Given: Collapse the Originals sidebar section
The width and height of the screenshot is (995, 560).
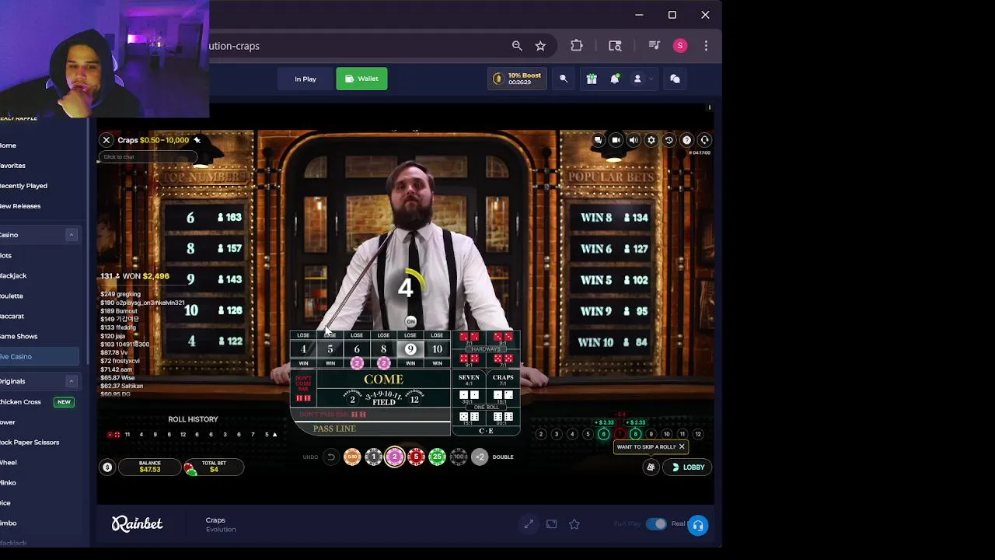Looking at the screenshot, I should pyautogui.click(x=71, y=381).
